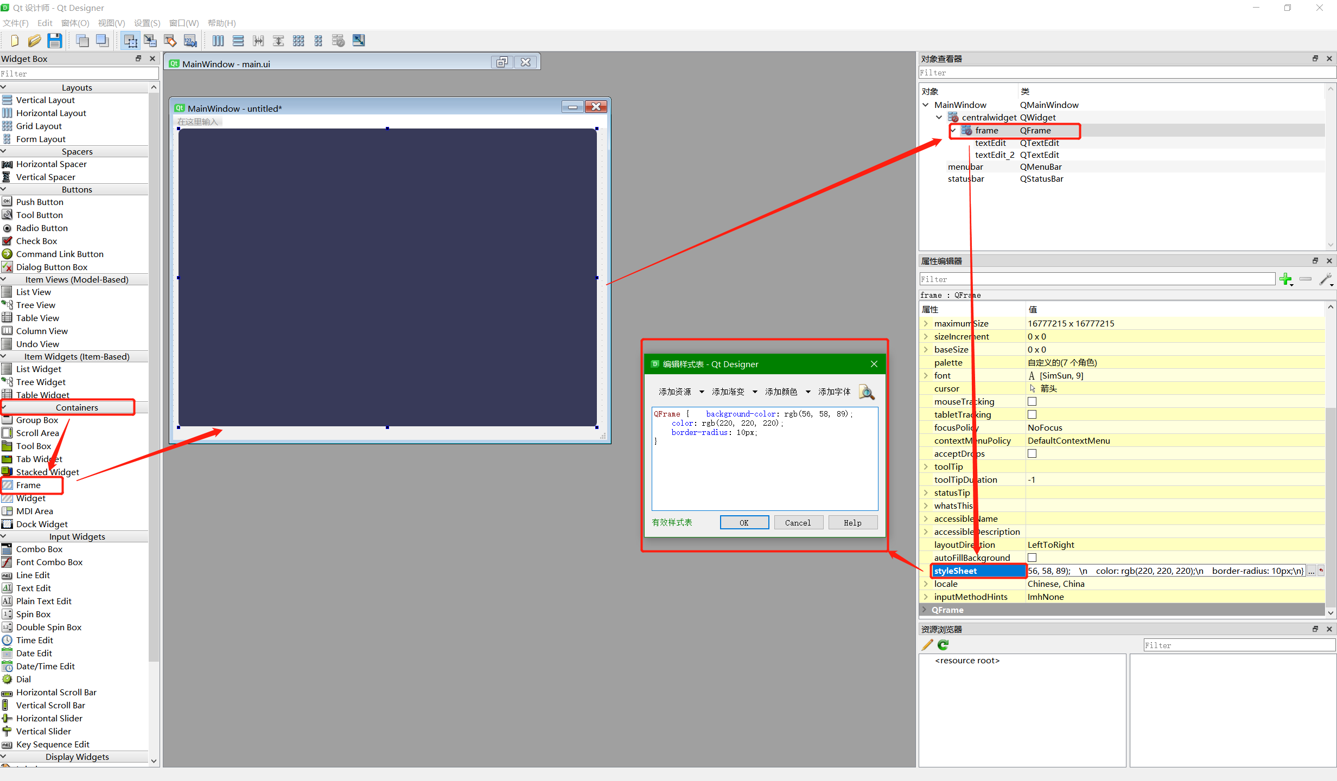
Task: Open a new form with the New File icon
Action: [x=14, y=40]
